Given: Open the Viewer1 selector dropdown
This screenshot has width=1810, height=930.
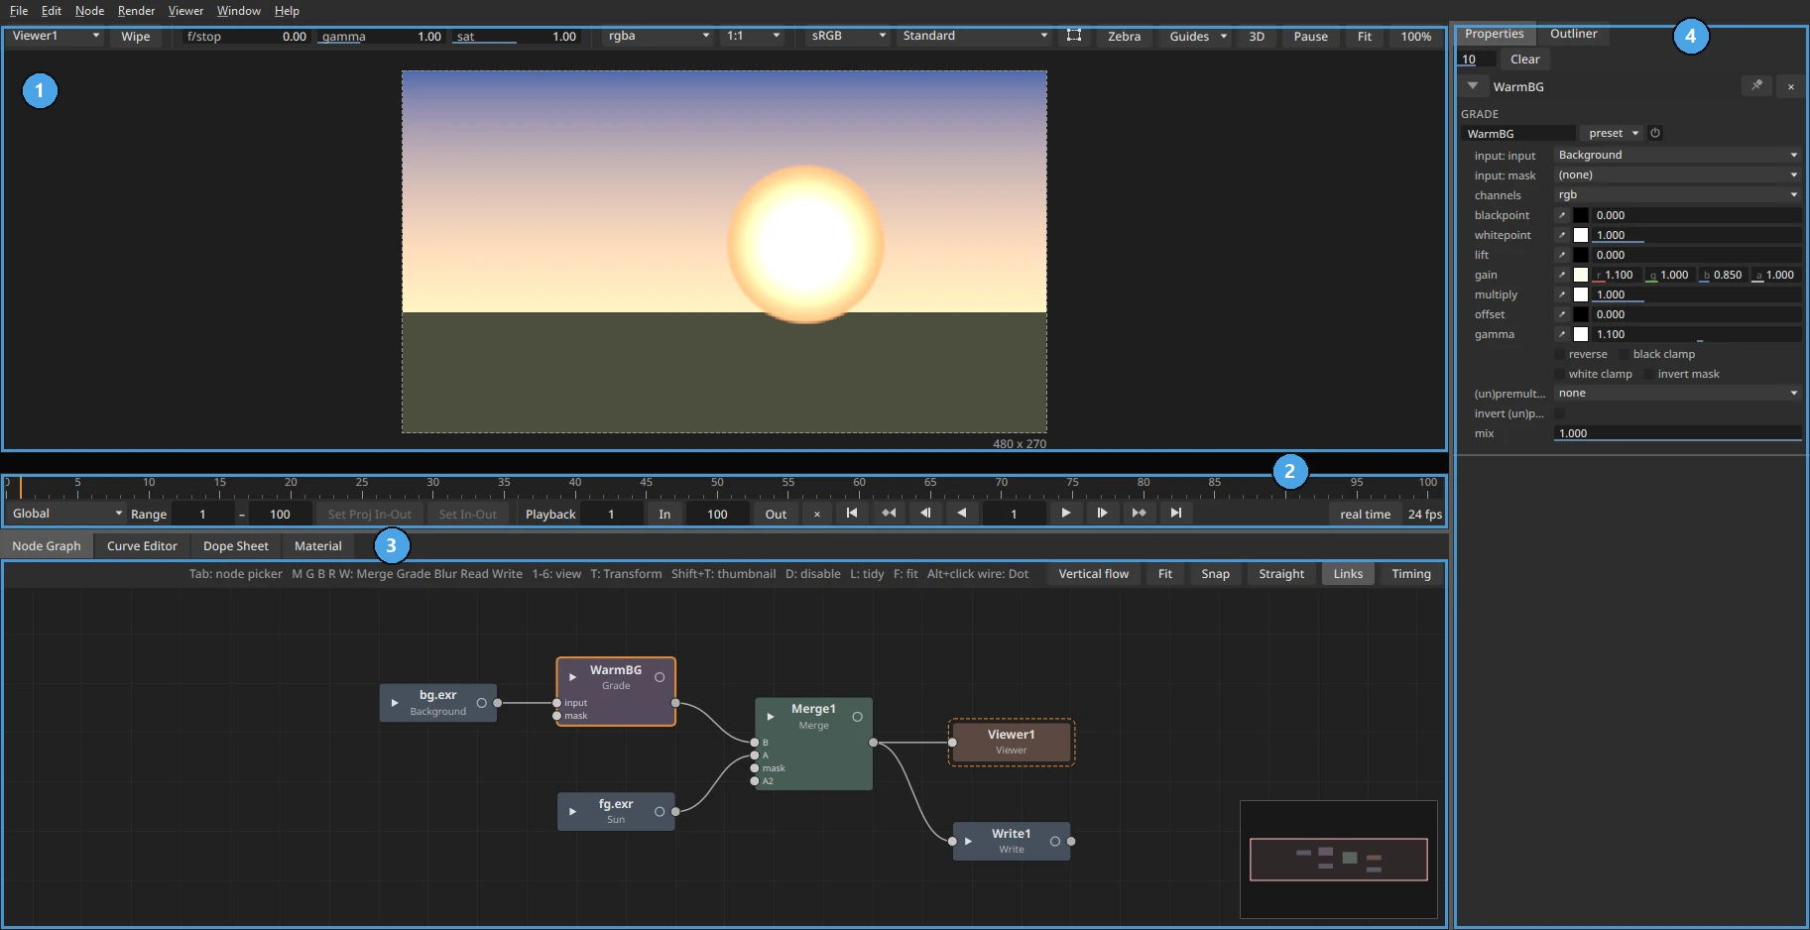Looking at the screenshot, I should (x=56, y=36).
